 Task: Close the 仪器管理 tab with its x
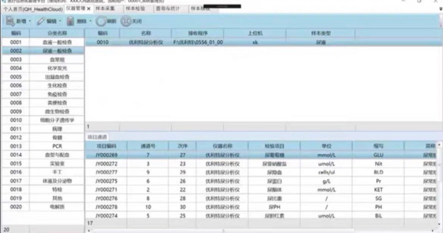coord(88,9)
